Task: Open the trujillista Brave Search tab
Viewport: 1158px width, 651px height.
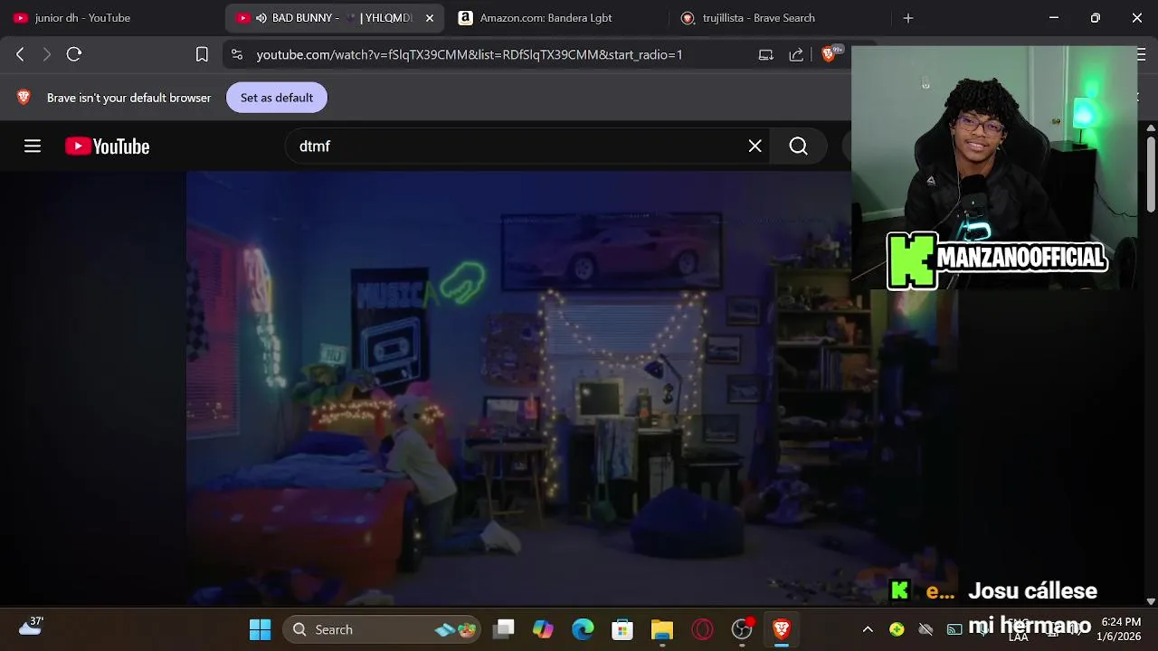Action: 778,18
